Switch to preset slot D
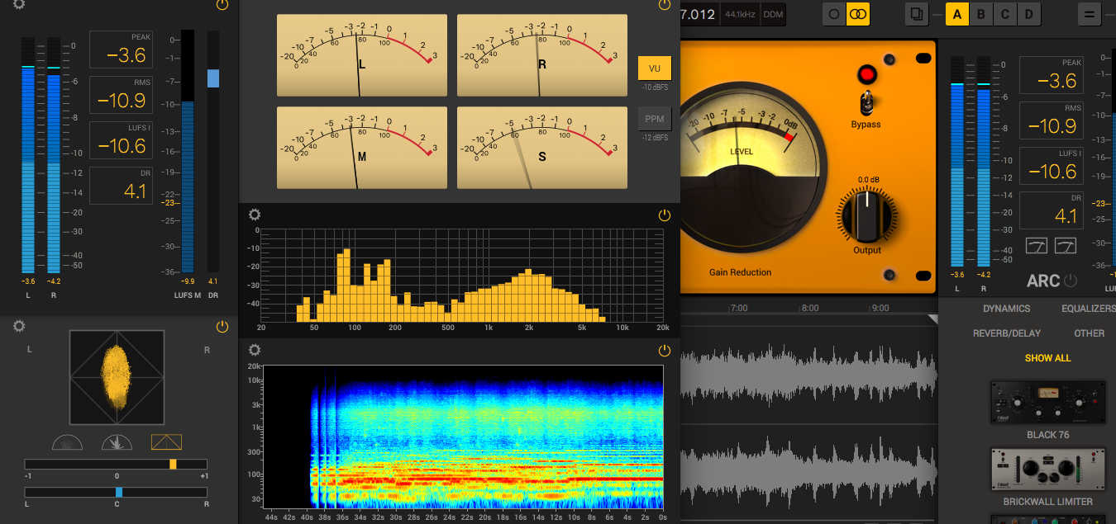Image resolution: width=1116 pixels, height=524 pixels. [1029, 14]
